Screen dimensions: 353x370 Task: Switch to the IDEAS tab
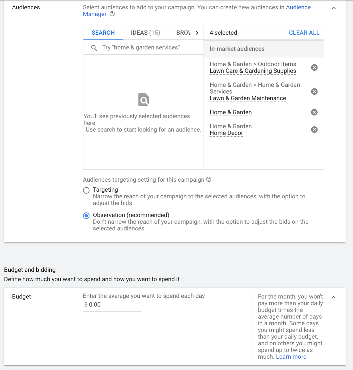tap(145, 33)
